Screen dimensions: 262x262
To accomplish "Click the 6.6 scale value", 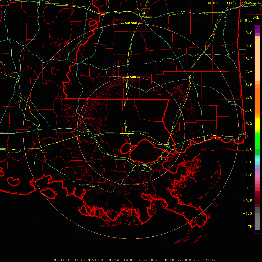I will tap(249, 84).
